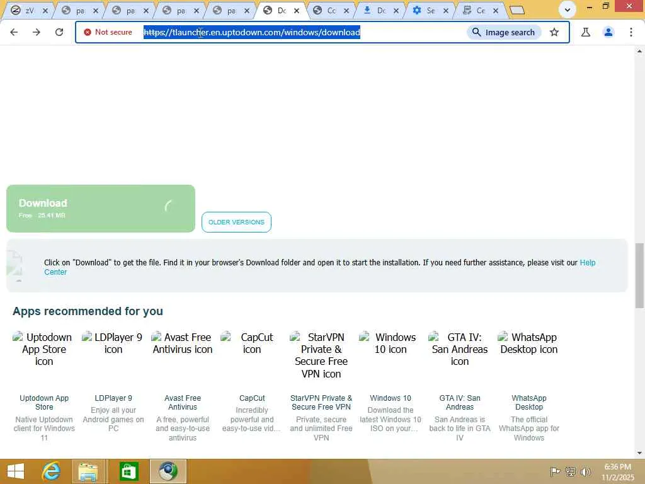Open File Explorer from the taskbar
The image size is (645, 484).
pyautogui.click(x=88, y=471)
